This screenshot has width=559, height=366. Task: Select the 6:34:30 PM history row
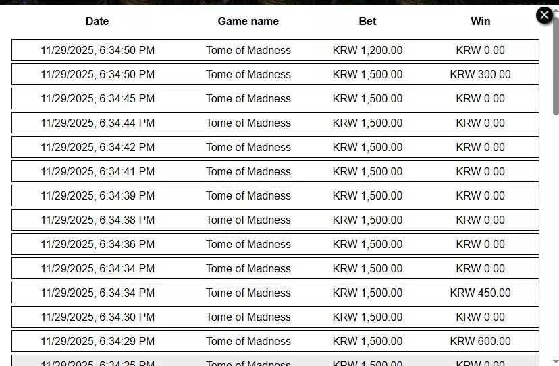point(275,317)
